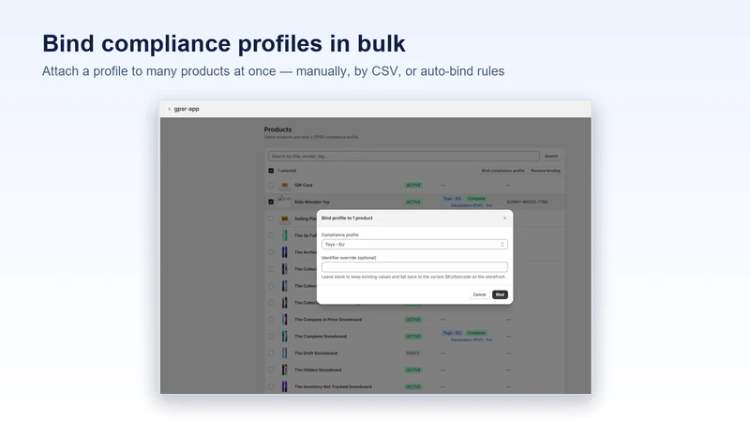The image size is (750, 422).
Task: Click the Cancel button in the dialog
Action: click(x=479, y=294)
